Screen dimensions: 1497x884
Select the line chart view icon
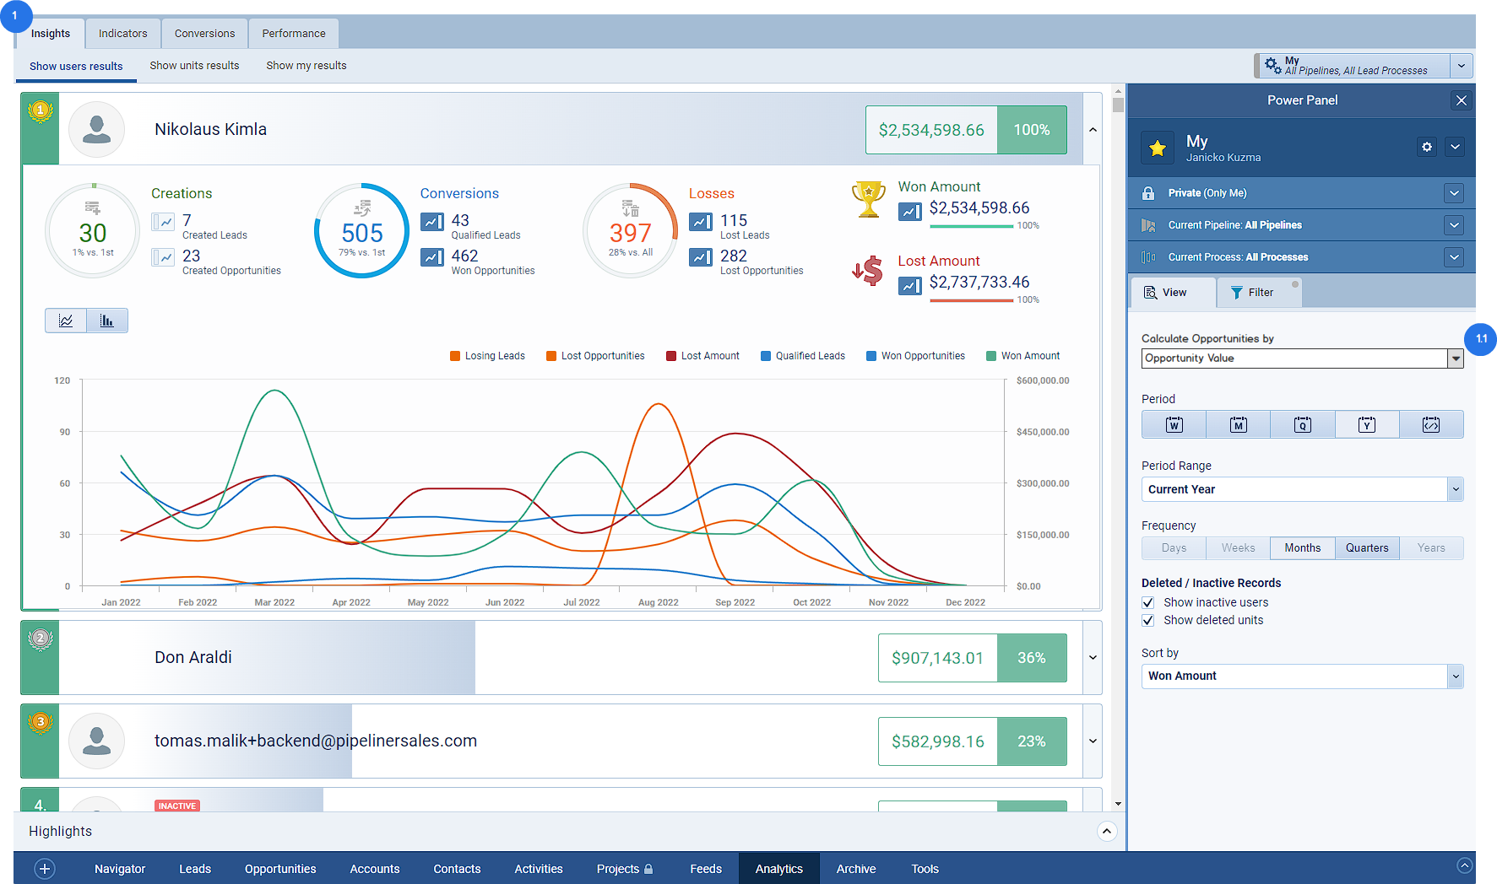coord(66,321)
